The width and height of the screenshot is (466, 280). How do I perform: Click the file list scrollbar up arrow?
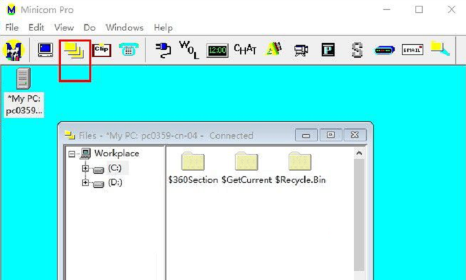360,154
